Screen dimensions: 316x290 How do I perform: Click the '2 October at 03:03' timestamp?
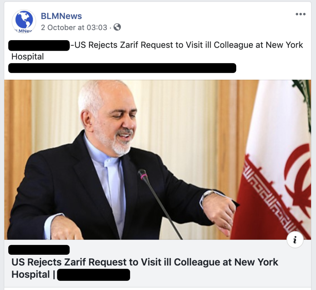[x=74, y=27]
